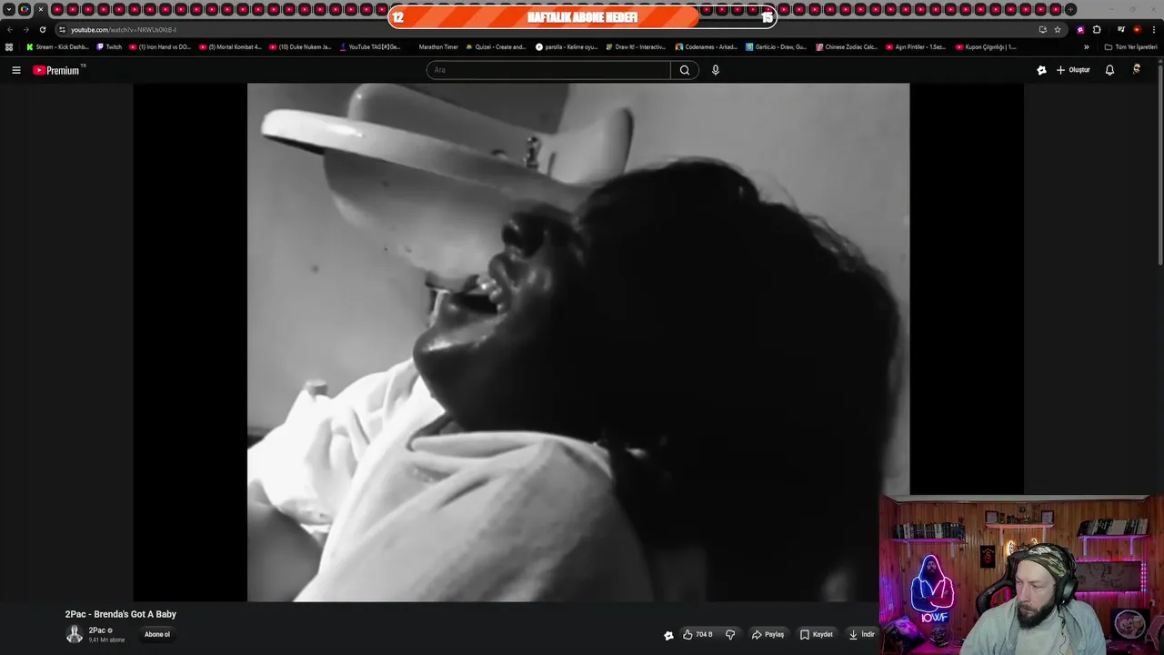
Task: Open the tab search dropdown arrow
Action: [9, 10]
